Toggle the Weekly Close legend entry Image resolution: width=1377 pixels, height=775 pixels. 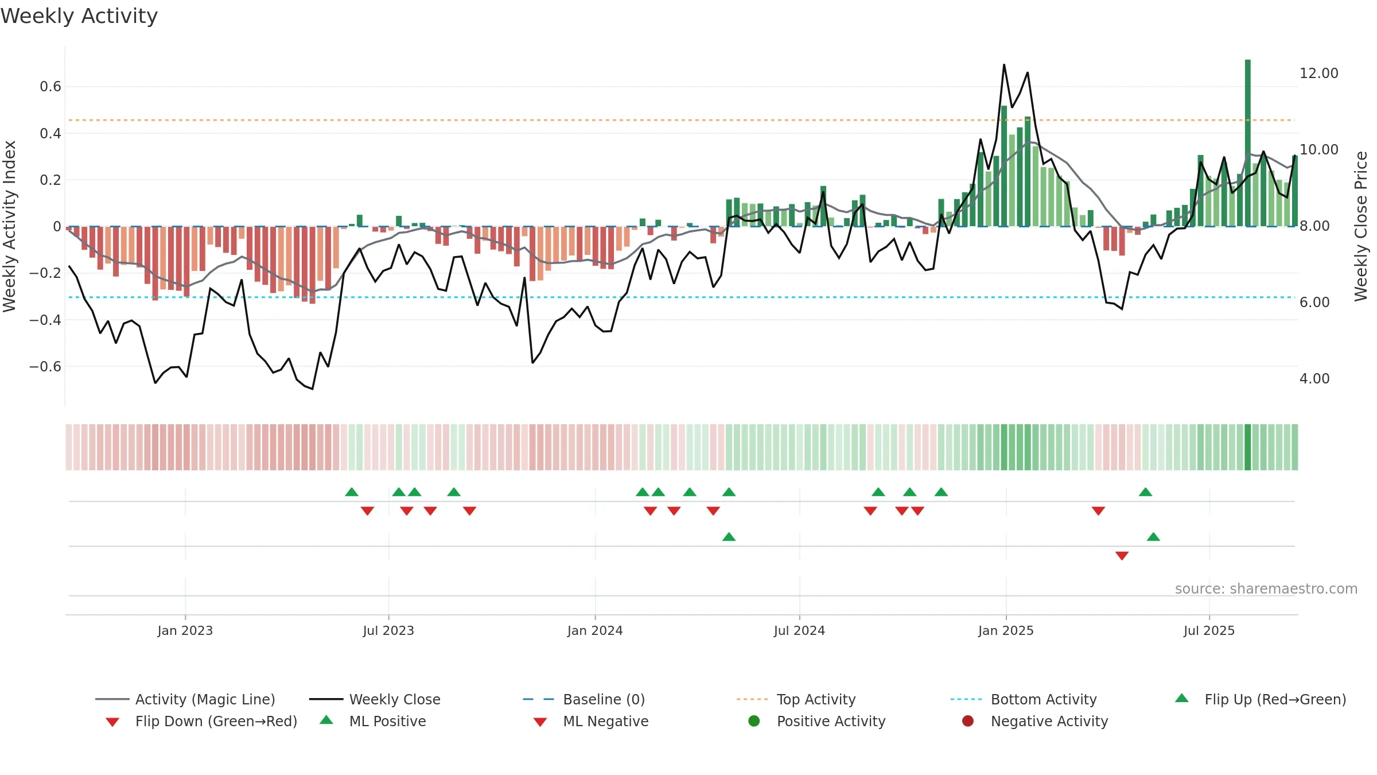coord(375,699)
